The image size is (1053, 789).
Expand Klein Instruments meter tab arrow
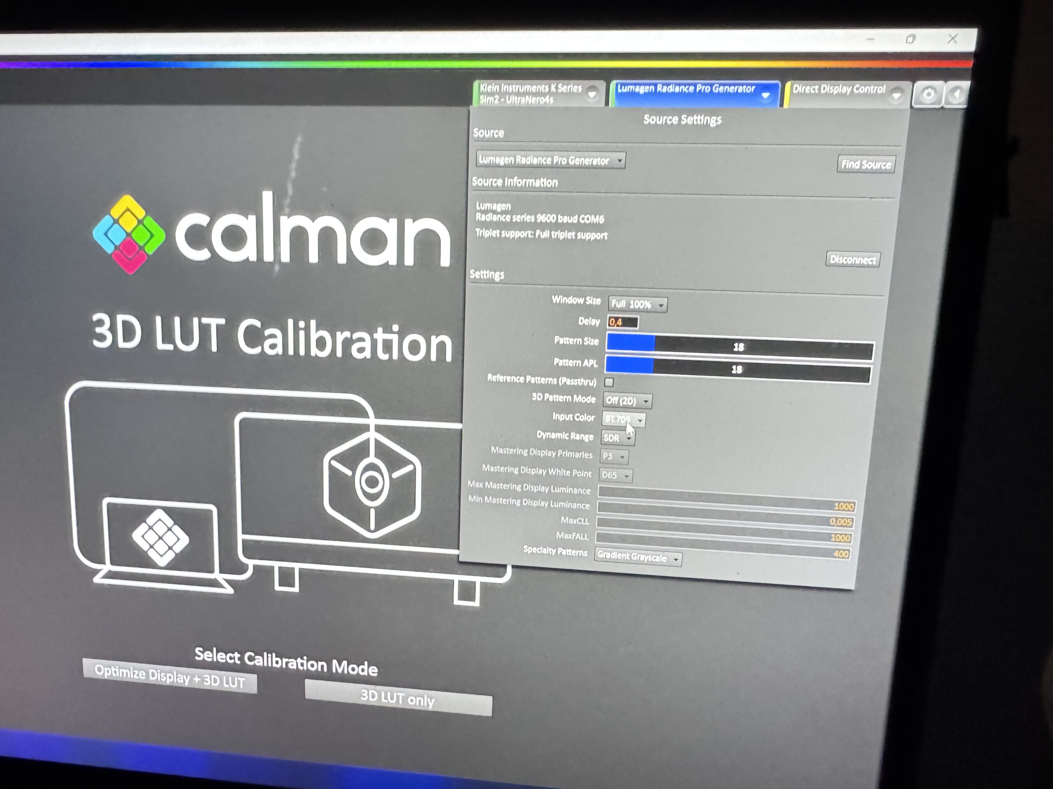coord(592,93)
